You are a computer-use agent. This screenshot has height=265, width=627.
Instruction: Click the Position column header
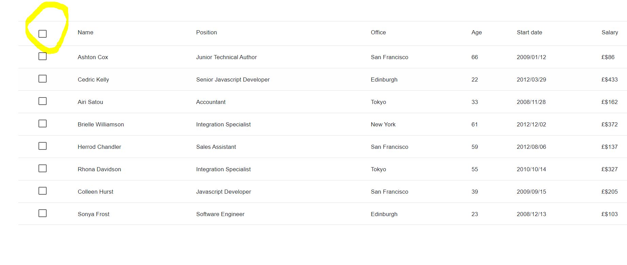point(206,32)
